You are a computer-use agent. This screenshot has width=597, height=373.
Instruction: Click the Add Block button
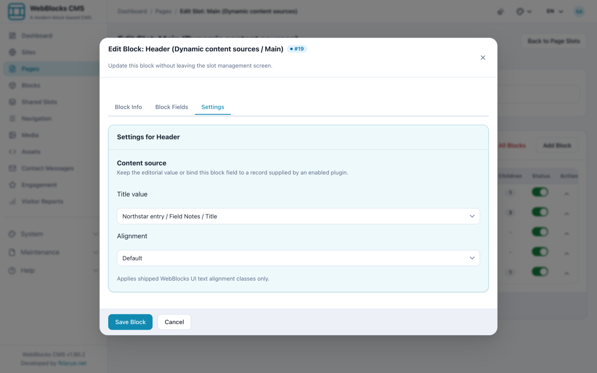(x=557, y=145)
